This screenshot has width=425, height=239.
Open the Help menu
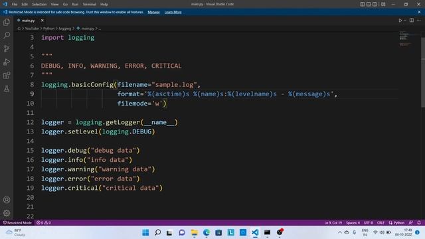click(104, 5)
